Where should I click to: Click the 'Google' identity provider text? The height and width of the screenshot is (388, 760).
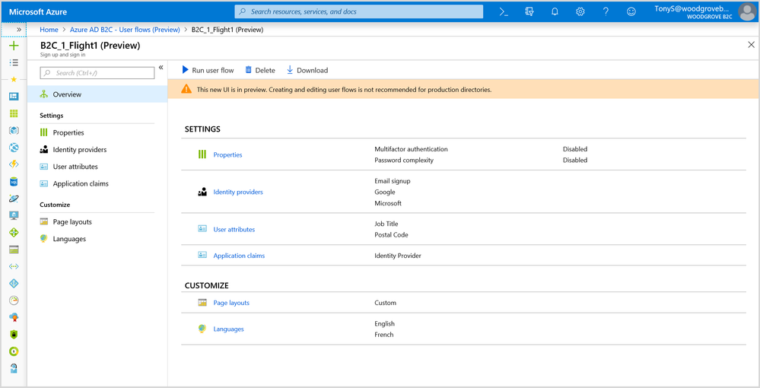pos(385,192)
